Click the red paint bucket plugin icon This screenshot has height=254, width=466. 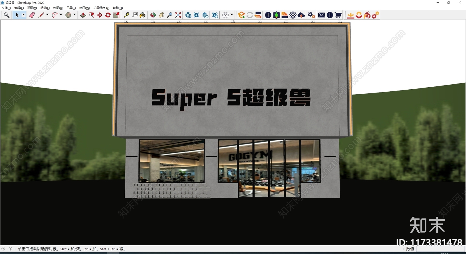pyautogui.click(x=367, y=15)
